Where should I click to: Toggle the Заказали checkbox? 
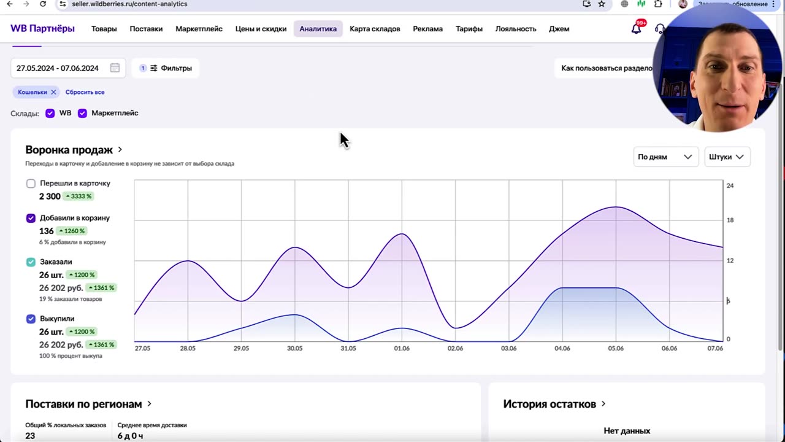point(31,262)
